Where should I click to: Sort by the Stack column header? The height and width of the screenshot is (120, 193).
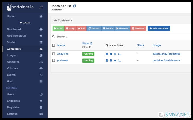[x=141, y=45]
